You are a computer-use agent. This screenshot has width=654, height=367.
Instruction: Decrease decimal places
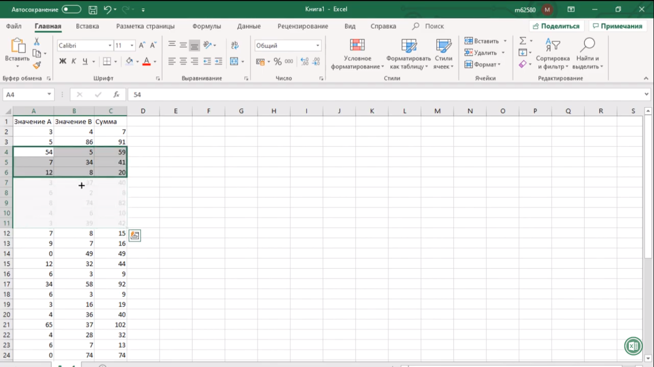point(316,61)
